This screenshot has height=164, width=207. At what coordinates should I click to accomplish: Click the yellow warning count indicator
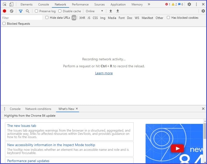[174, 4]
